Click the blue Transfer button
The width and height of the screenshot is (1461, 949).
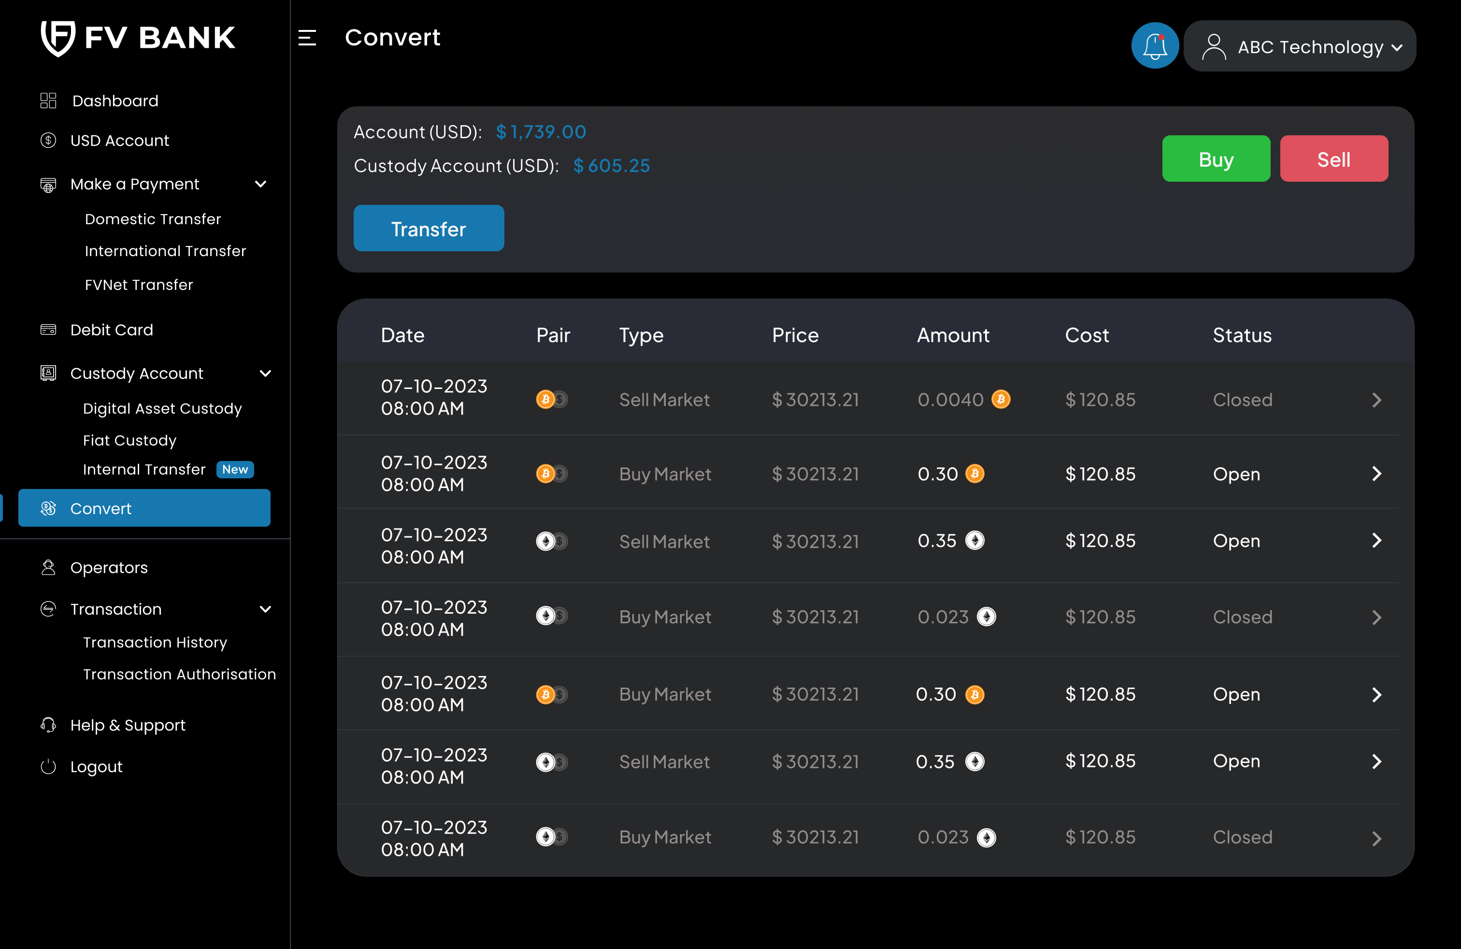point(429,229)
